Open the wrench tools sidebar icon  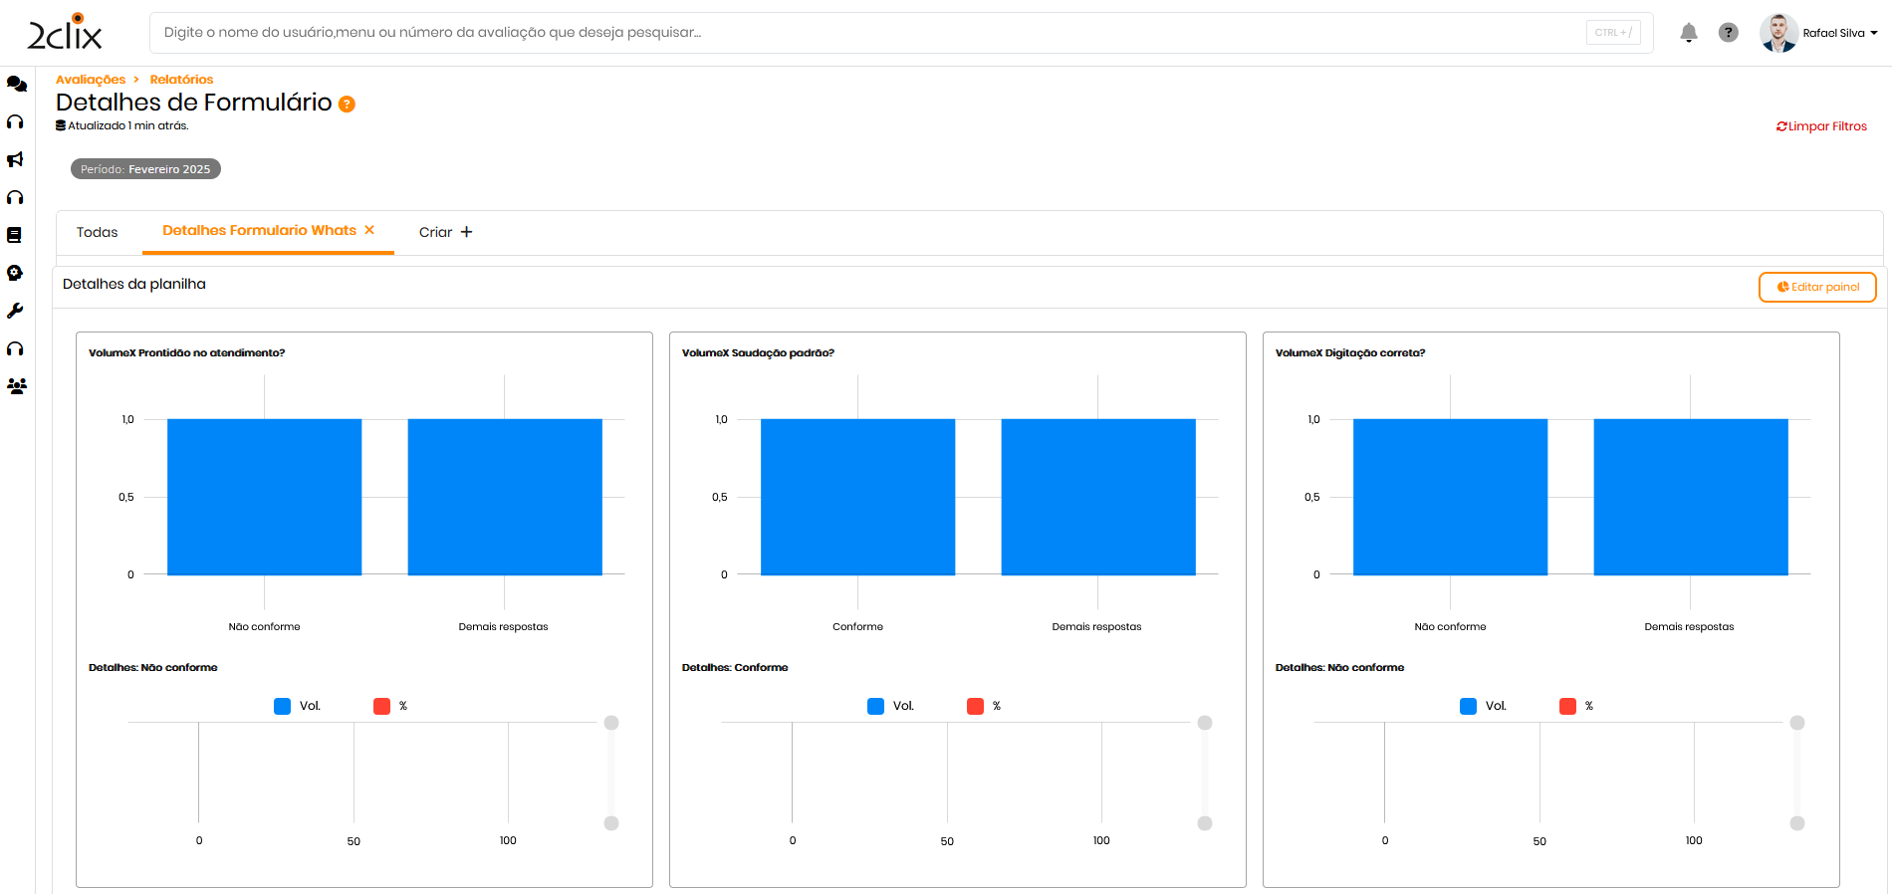tap(15, 311)
